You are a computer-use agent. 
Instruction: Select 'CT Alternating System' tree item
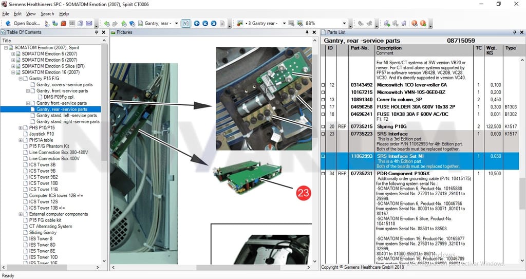(x=51, y=226)
